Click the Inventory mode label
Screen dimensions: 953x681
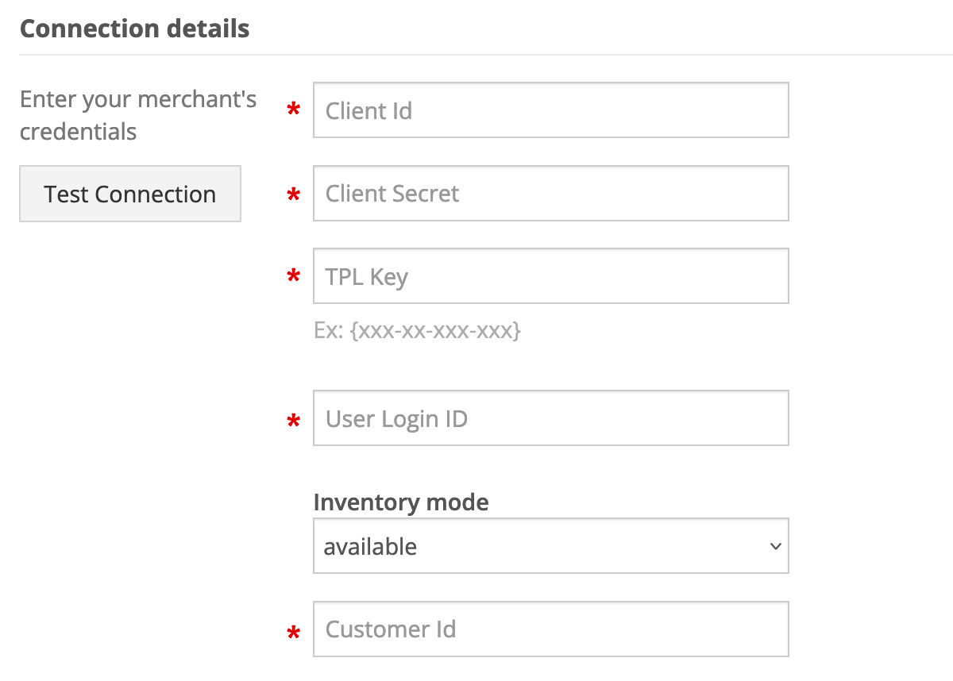[401, 502]
